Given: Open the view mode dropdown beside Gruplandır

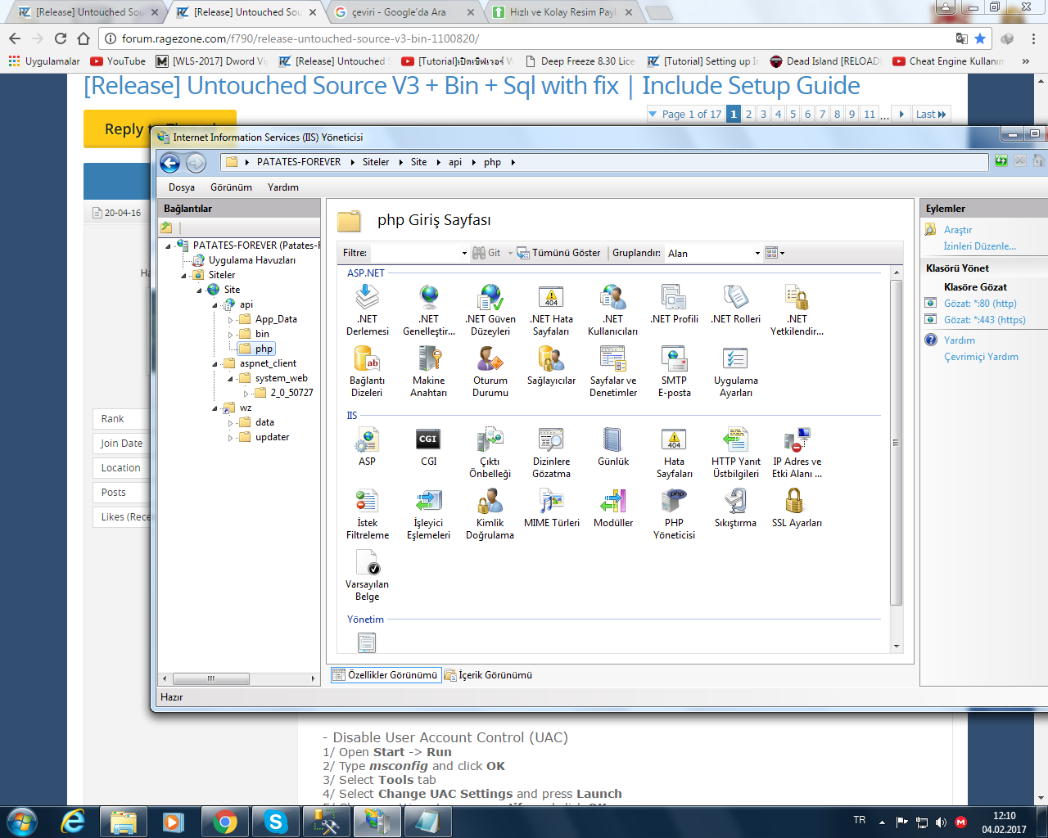Looking at the screenshot, I should [x=775, y=253].
